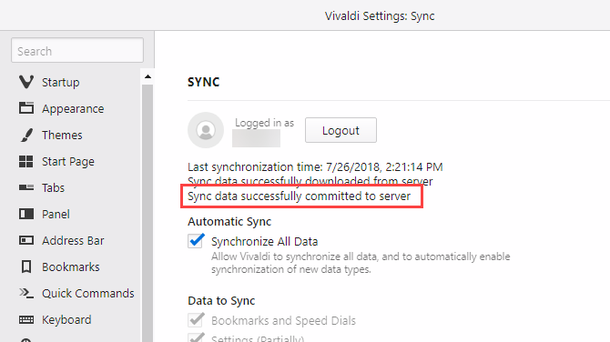
Task: Toggle the Settings (Partially) checkbox
Action: pos(196,337)
